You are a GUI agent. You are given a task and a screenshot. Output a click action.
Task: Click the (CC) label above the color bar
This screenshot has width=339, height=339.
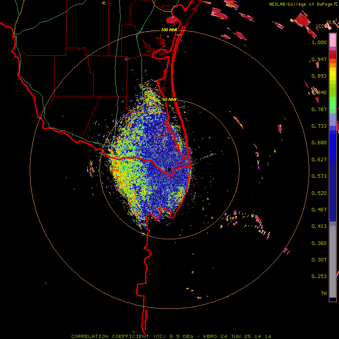click(321, 26)
